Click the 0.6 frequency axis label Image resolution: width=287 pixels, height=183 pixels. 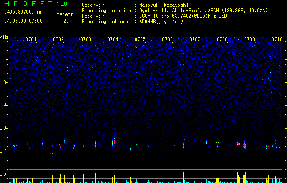coord(4,174)
